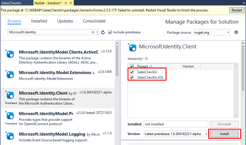The height and width of the screenshot is (145, 246).
Task: Uncheck the SalesCheckIn.iOS project checkbox
Action: pos(132,77)
